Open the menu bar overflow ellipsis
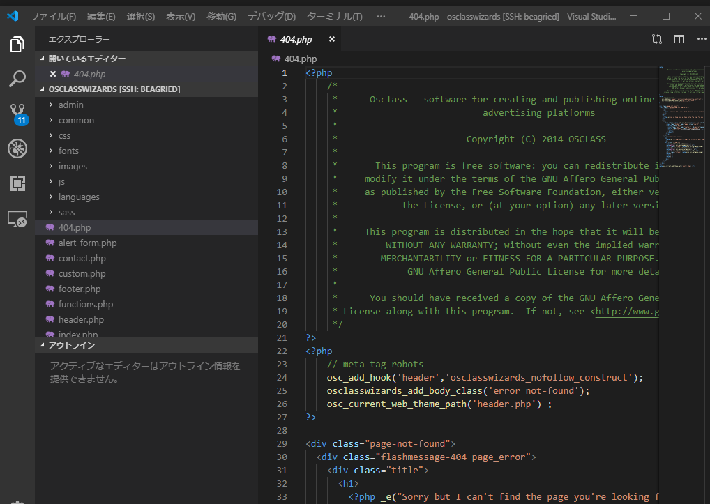710x504 pixels. [381, 17]
